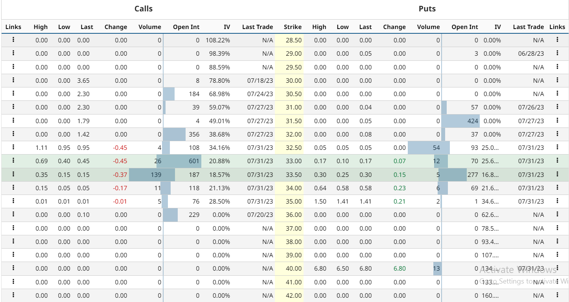Sort calls by Volume column header

[150, 27]
